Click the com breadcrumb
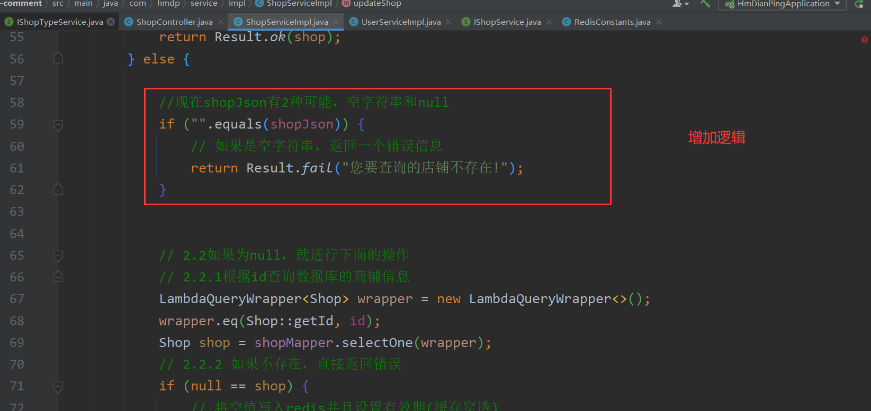871x411 pixels. [138, 3]
